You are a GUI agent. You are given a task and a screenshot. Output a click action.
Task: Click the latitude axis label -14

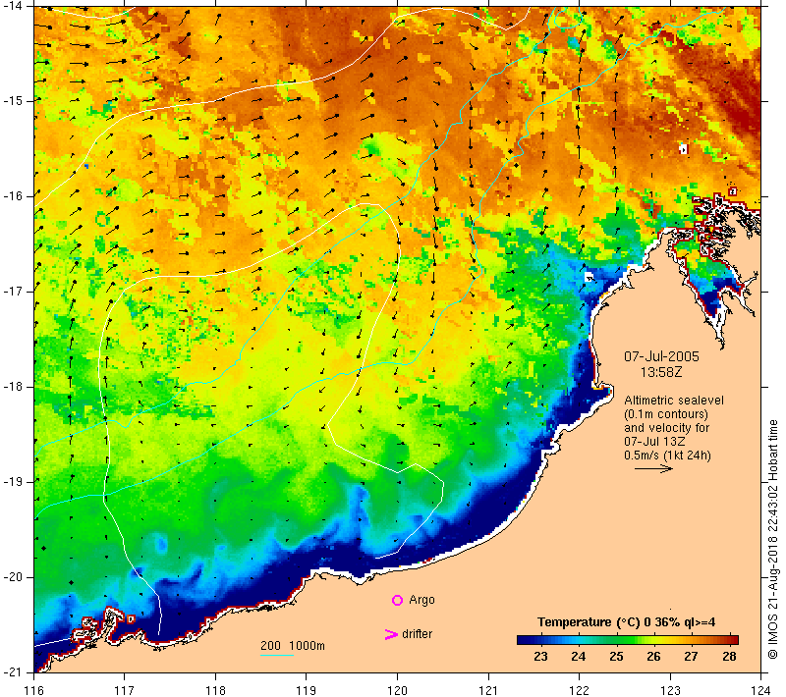(12, 6)
